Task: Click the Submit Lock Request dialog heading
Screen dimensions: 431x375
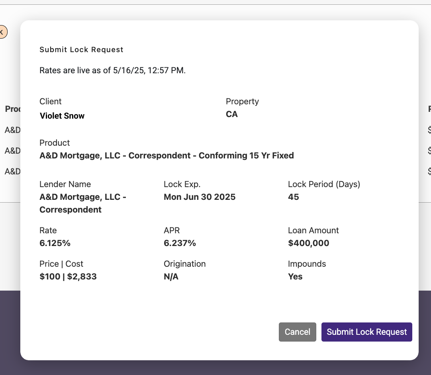Action: 81,50
